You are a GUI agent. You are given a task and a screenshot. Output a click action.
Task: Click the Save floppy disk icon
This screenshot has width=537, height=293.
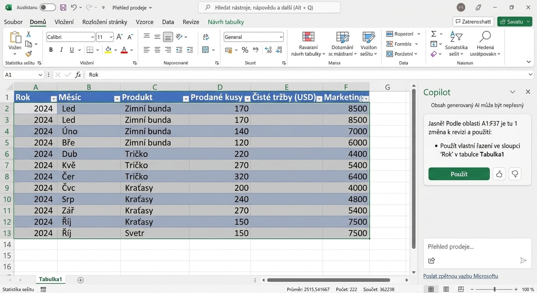point(63,7)
